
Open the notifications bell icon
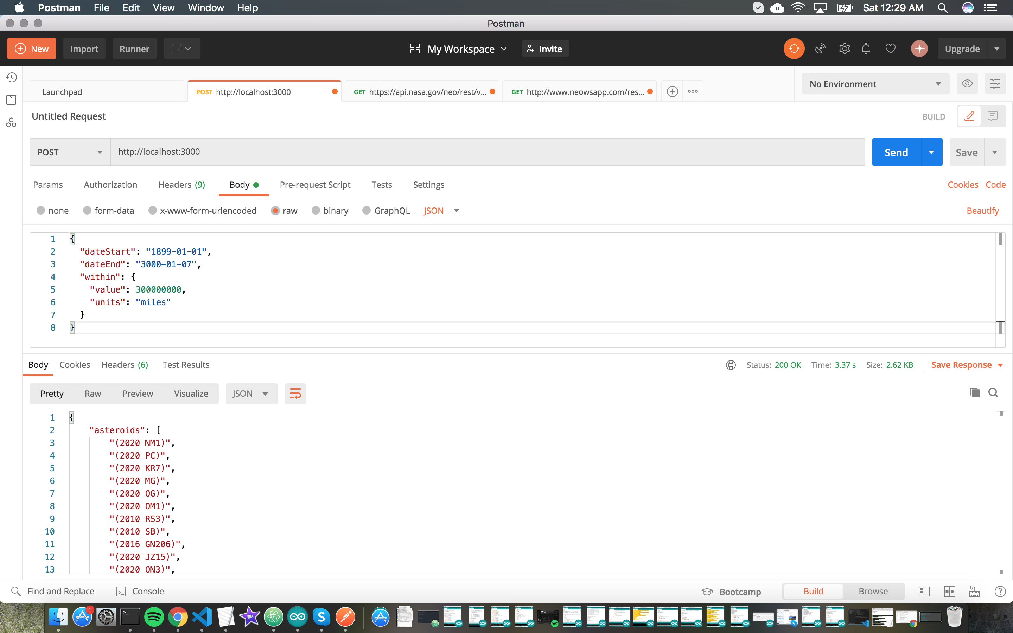[x=866, y=49]
